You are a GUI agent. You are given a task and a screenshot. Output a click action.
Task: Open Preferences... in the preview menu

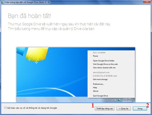[x=98, y=84]
